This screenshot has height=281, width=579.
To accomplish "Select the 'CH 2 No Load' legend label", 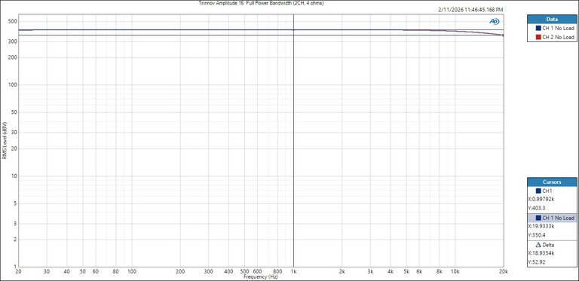I will click(559, 37).
